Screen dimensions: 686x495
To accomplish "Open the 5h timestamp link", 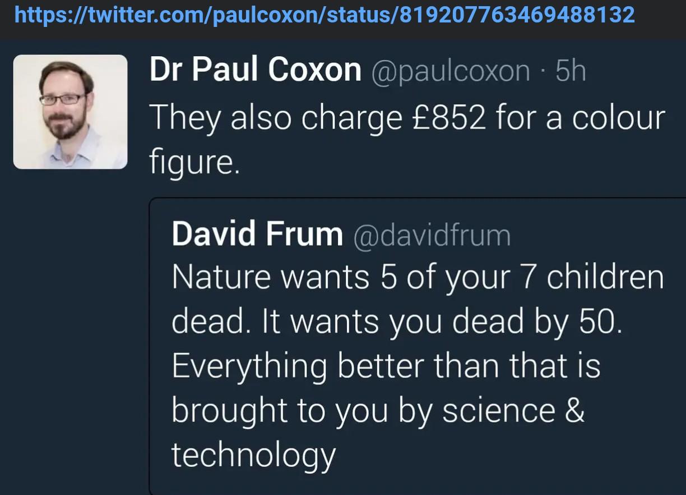I will coord(571,72).
